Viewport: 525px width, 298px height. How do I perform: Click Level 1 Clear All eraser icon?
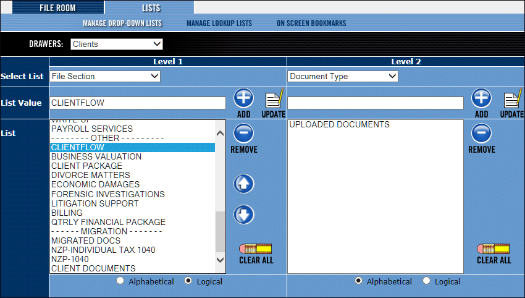point(256,249)
